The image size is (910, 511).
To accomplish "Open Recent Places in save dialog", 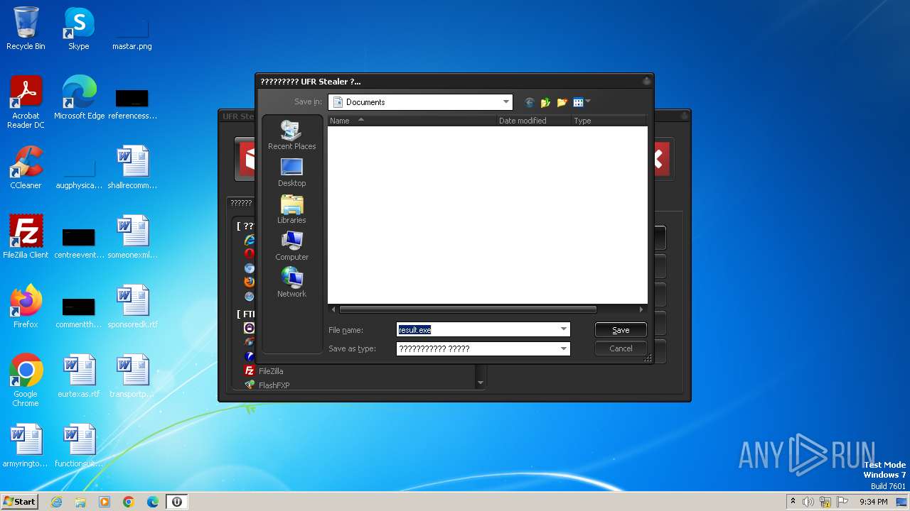I will 291,135.
